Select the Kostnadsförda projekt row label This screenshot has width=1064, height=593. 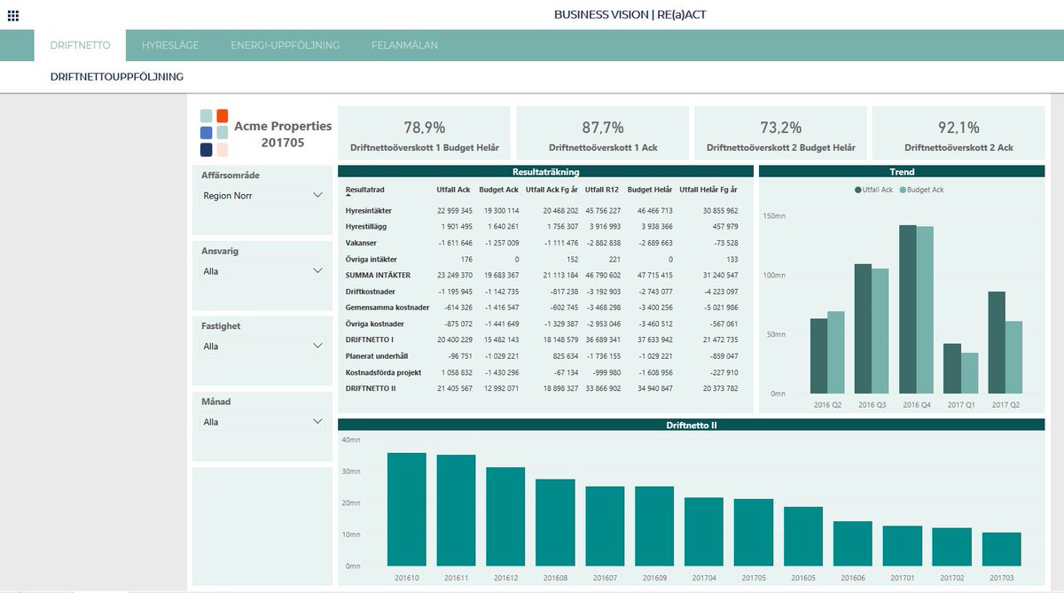pos(384,372)
